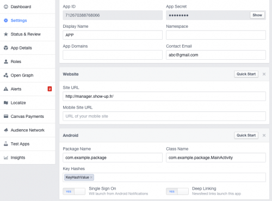The image size is (272, 201).
Task: Click the Class Name field
Action: point(216,158)
